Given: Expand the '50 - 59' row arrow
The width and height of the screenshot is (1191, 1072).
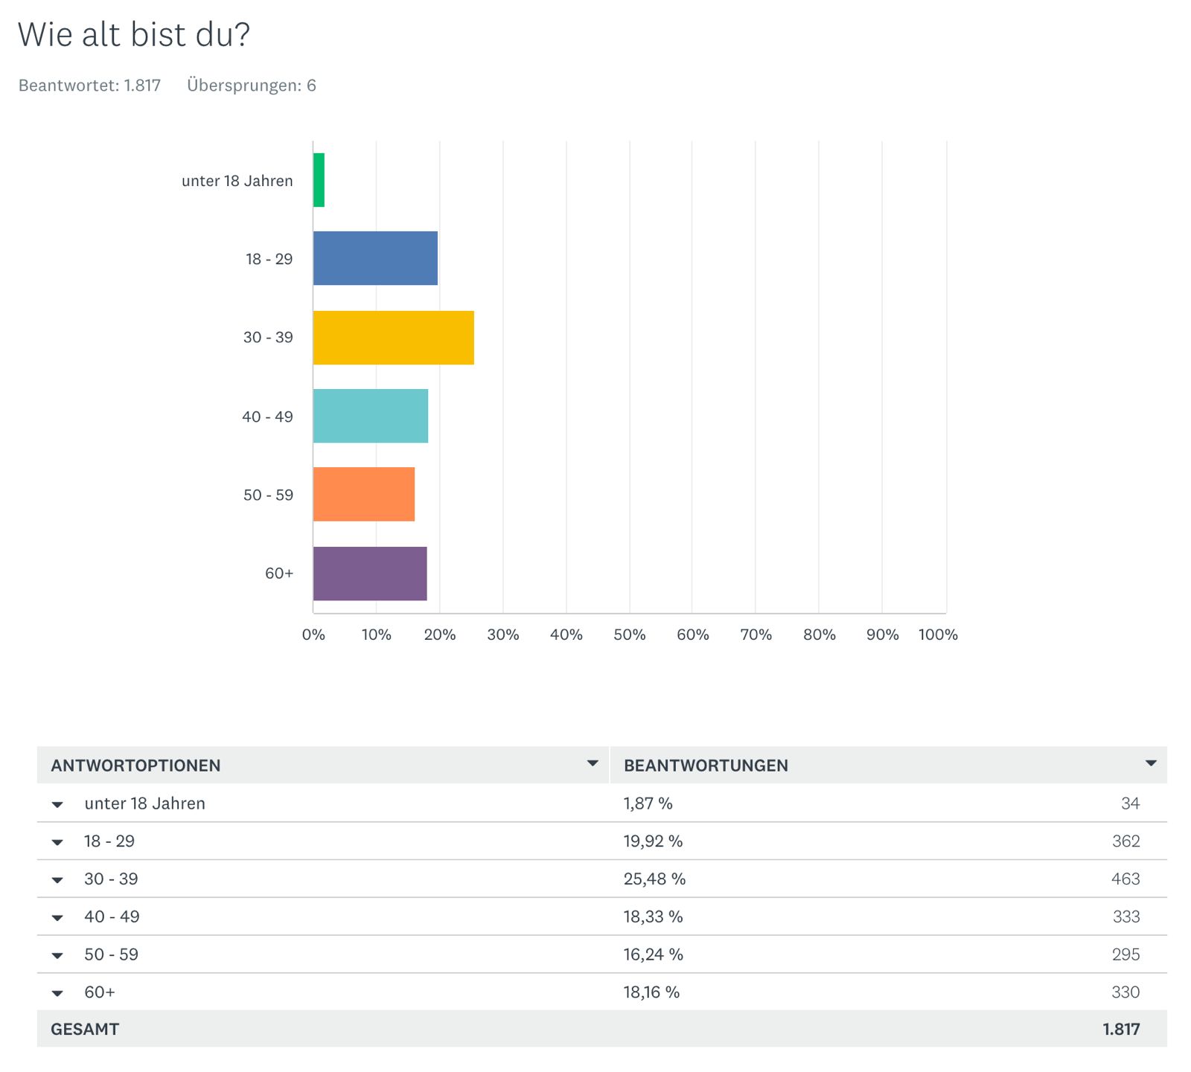Looking at the screenshot, I should (57, 956).
